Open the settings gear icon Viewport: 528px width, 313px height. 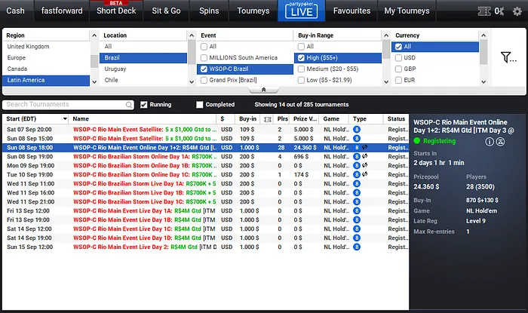[x=517, y=11]
